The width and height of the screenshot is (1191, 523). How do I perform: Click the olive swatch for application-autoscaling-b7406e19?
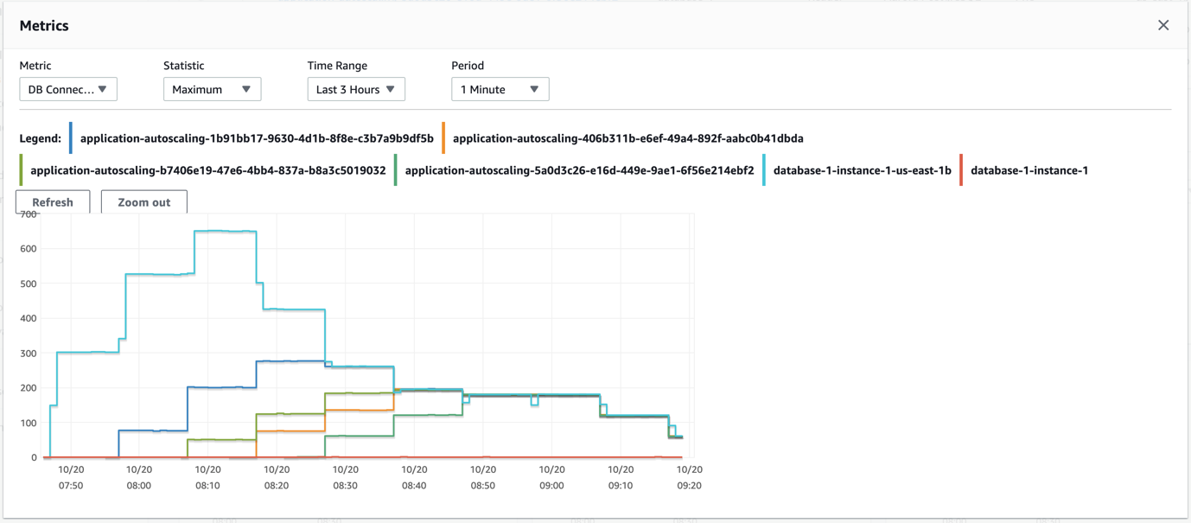pos(21,170)
